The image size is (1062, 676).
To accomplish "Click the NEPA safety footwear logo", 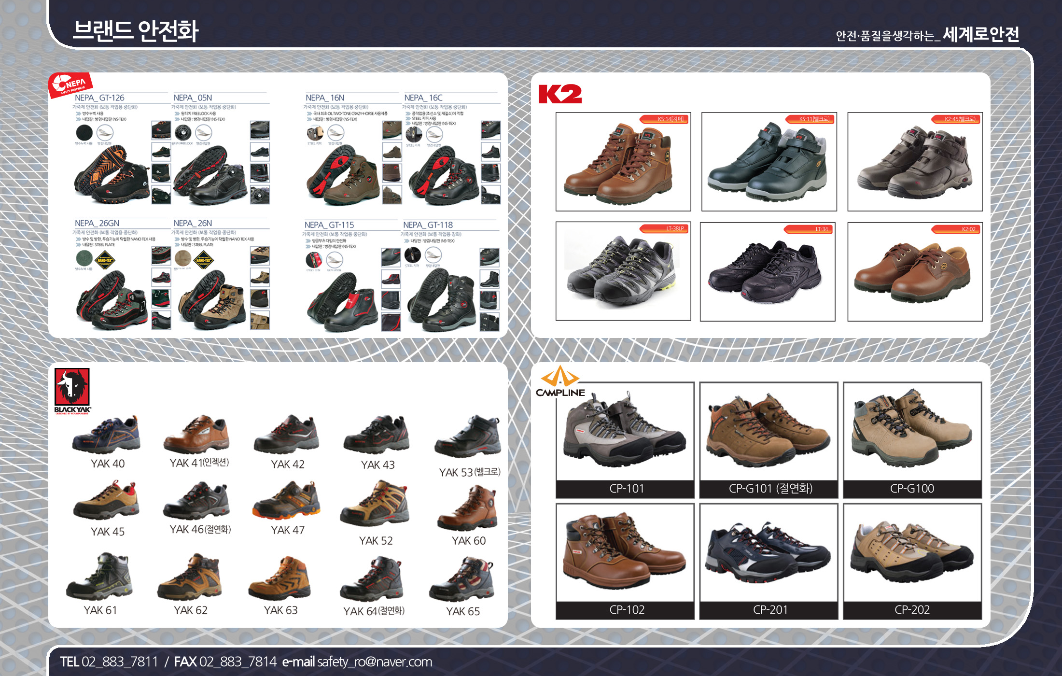I will (71, 85).
